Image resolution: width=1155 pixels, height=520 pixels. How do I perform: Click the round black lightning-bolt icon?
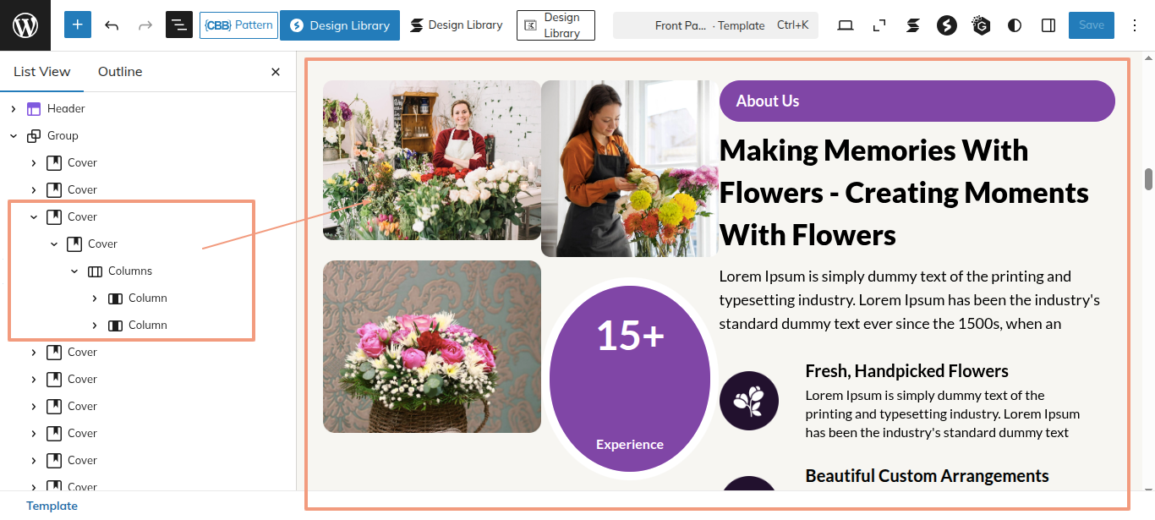pos(947,25)
